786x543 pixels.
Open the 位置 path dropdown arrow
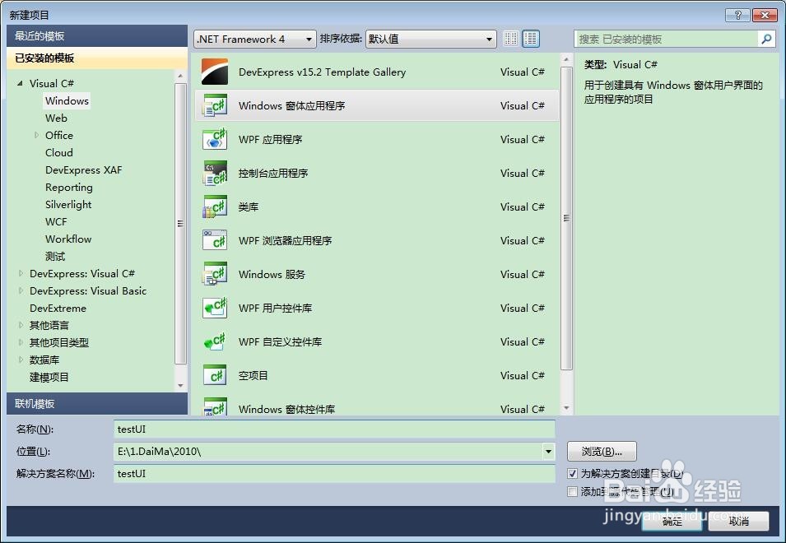click(x=548, y=452)
